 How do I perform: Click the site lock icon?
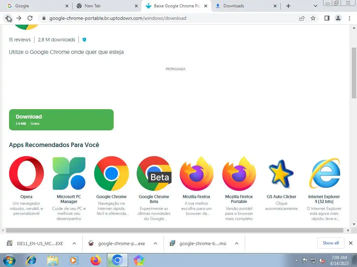[x=44, y=18]
